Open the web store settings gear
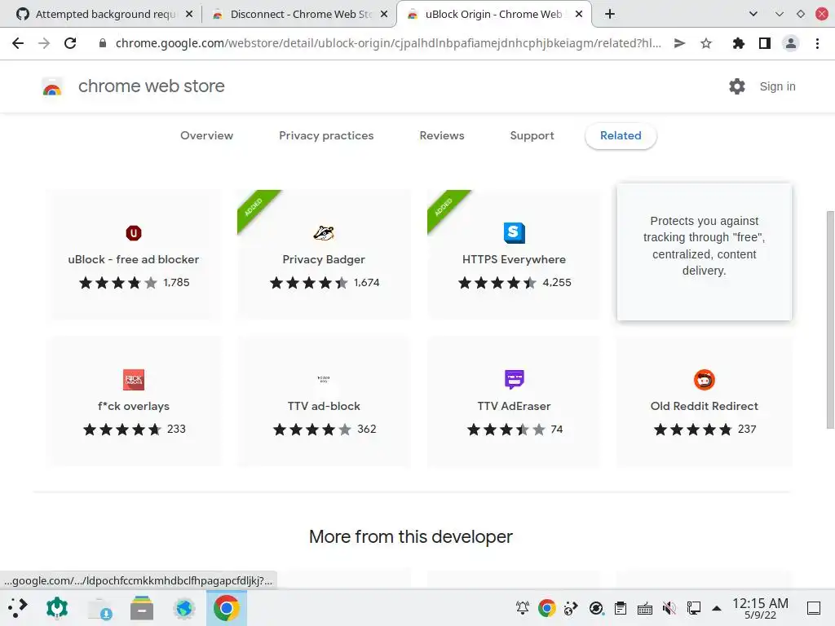Image resolution: width=835 pixels, height=626 pixels. point(737,86)
